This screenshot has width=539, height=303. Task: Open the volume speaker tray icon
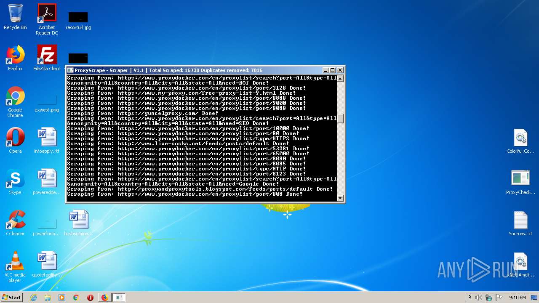point(479,298)
